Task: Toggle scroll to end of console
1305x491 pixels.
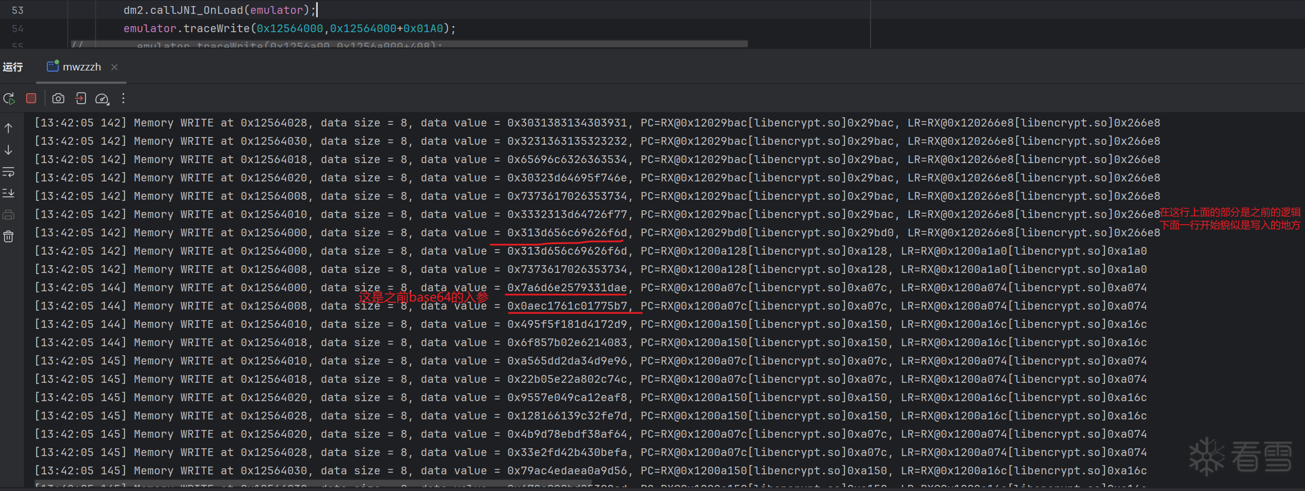Action: (x=9, y=193)
